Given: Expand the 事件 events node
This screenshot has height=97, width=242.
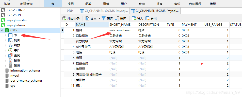Looking at the screenshot, I should [x=6, y=50].
